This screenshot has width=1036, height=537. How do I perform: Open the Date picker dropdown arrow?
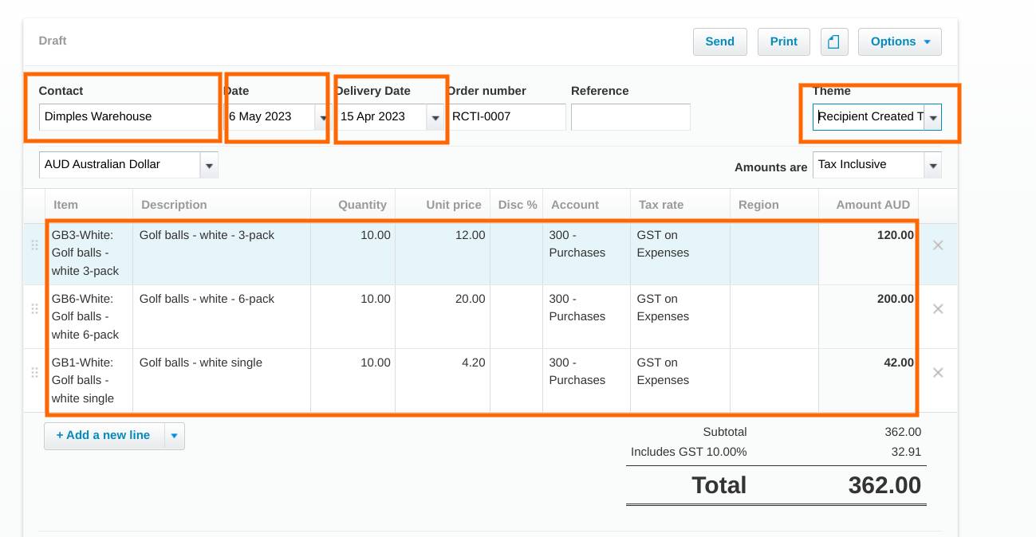pos(322,116)
